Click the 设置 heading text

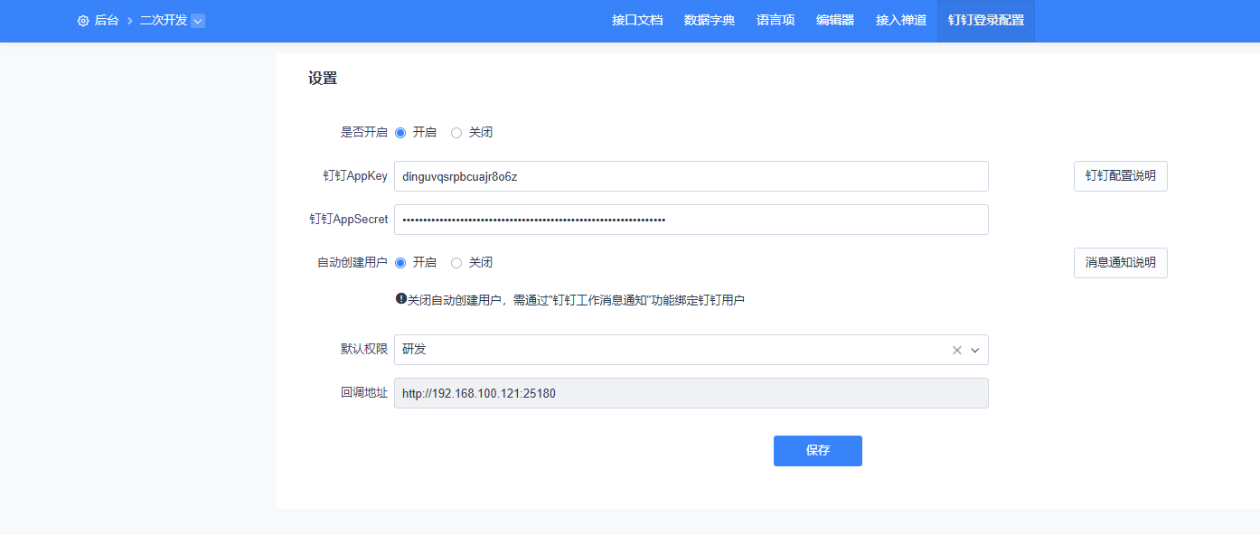tap(323, 79)
